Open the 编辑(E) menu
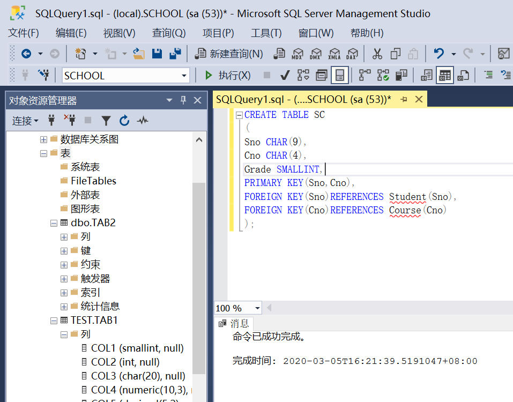 pos(71,33)
